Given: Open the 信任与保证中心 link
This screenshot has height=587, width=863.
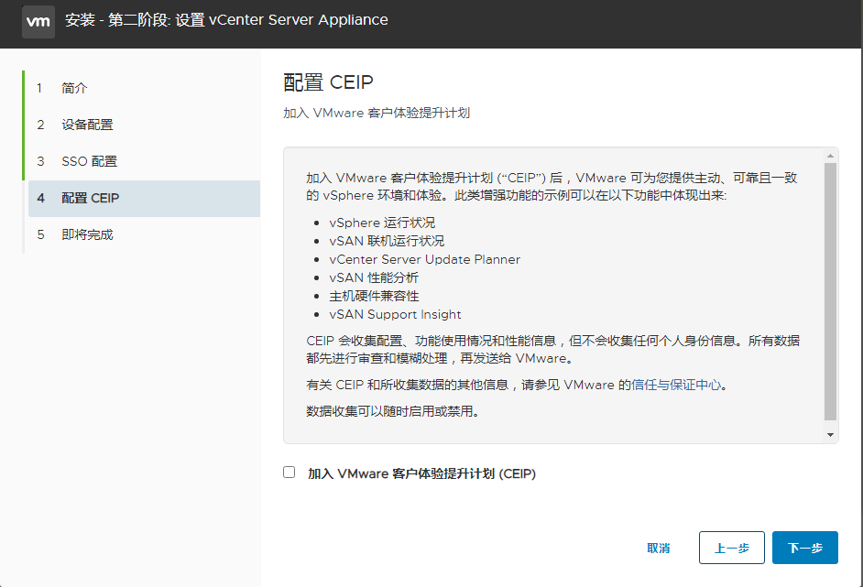Looking at the screenshot, I should point(676,386).
